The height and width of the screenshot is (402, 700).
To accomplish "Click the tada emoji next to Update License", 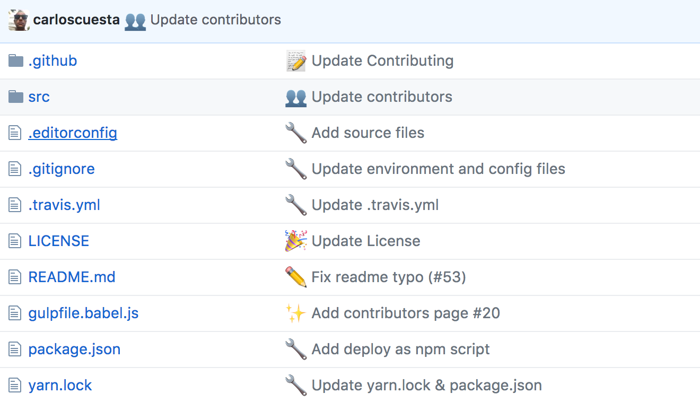I will [x=296, y=241].
